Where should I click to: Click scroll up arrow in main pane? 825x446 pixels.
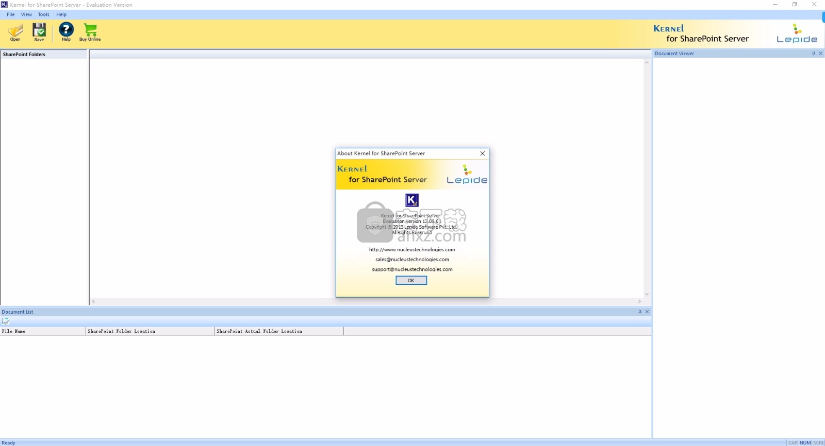[x=647, y=62]
